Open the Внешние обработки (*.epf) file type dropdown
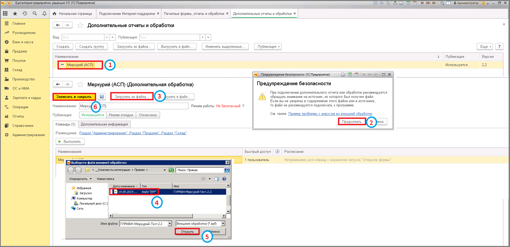This screenshot has height=247, width=510. [223, 224]
